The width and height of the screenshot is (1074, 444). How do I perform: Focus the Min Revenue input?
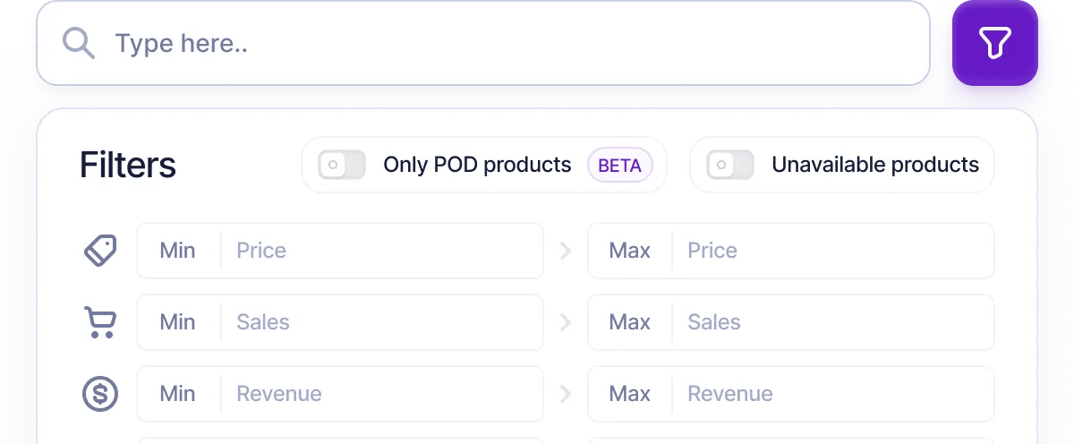pos(380,394)
